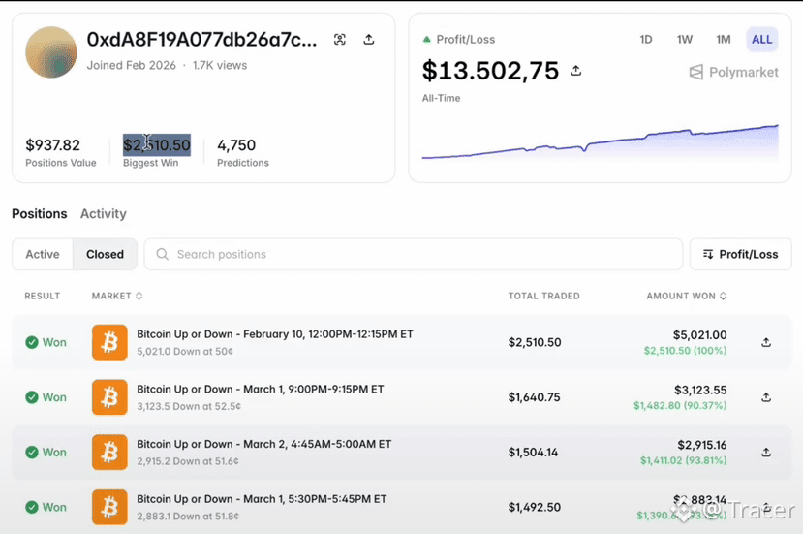The width and height of the screenshot is (803, 534).
Task: Show Closed positions
Action: [105, 254]
